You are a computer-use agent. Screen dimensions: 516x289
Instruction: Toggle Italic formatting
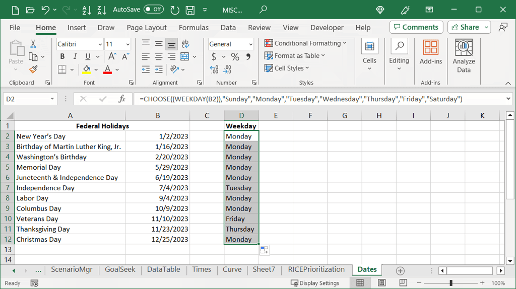pos(75,56)
